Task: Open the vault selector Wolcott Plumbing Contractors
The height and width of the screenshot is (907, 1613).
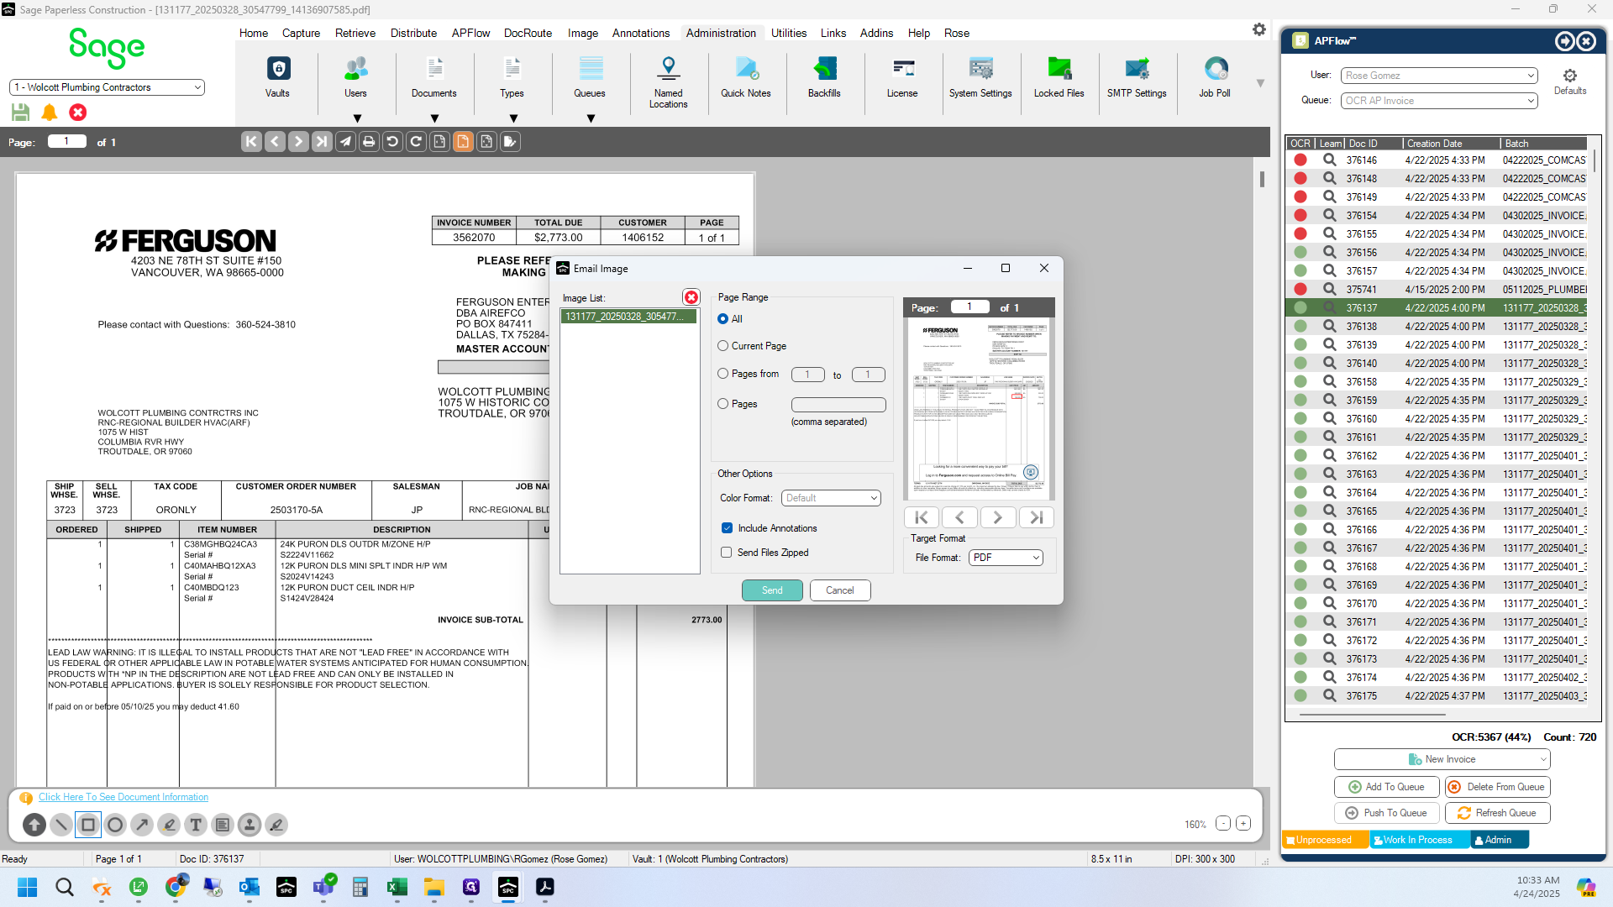Action: 107,87
